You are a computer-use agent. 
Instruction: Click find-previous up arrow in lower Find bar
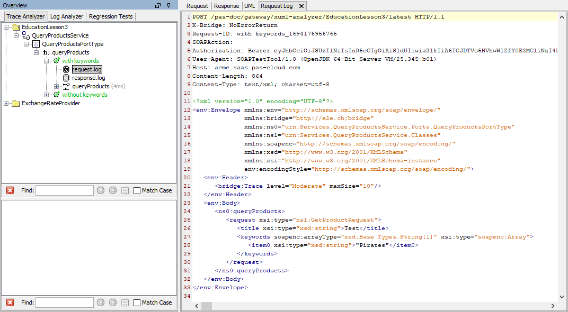pos(113,302)
